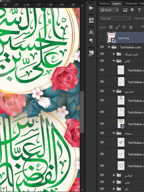The width and height of the screenshot is (144, 192).
Task: Hide the عباس group
Action: click(102, 175)
